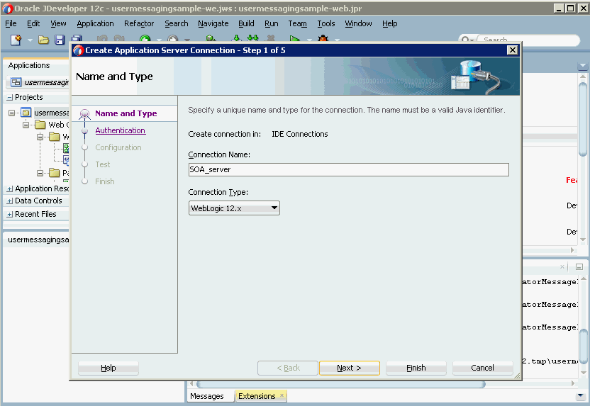This screenshot has width=590, height=406.
Task: Click the JDeveloper logo in the main window title bar
Action: tap(8, 9)
